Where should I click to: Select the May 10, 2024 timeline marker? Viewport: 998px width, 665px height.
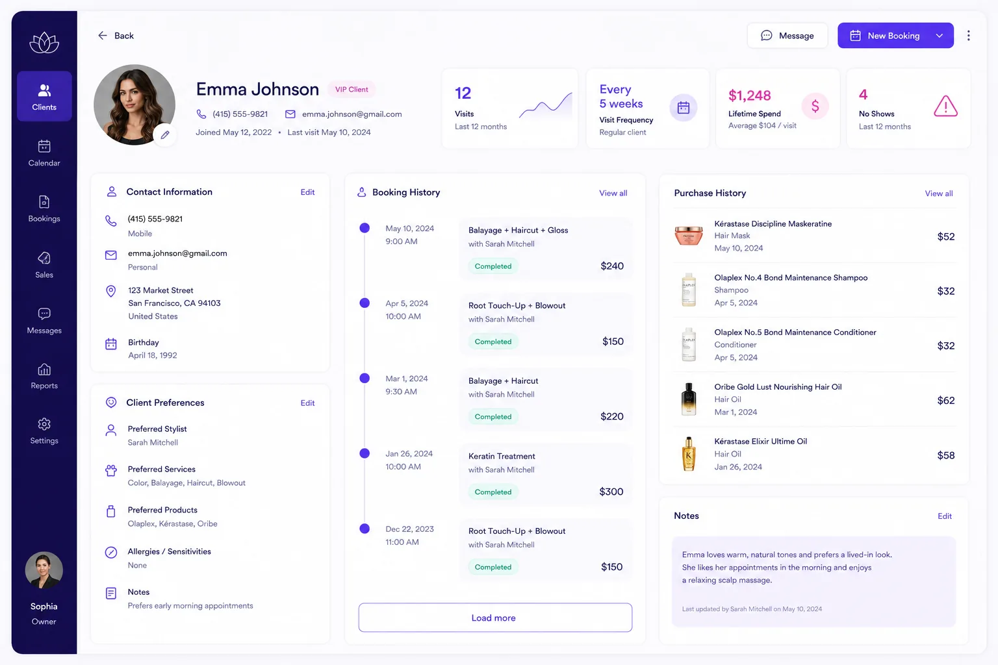(x=365, y=228)
